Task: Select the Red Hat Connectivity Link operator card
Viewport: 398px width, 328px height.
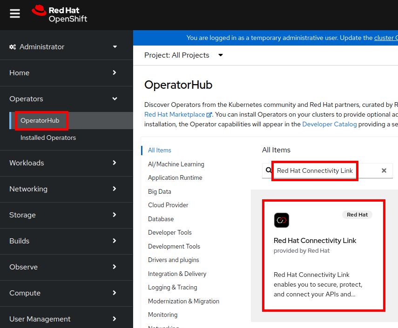Action: click(x=324, y=255)
